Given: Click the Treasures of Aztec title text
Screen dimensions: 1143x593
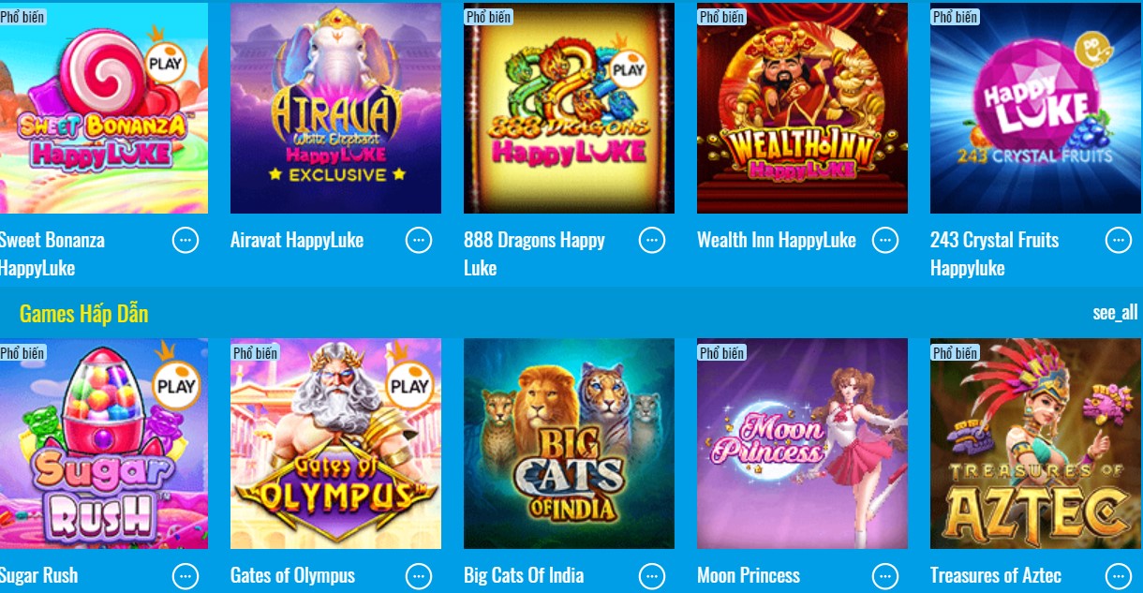Looking at the screenshot, I should tap(995, 576).
